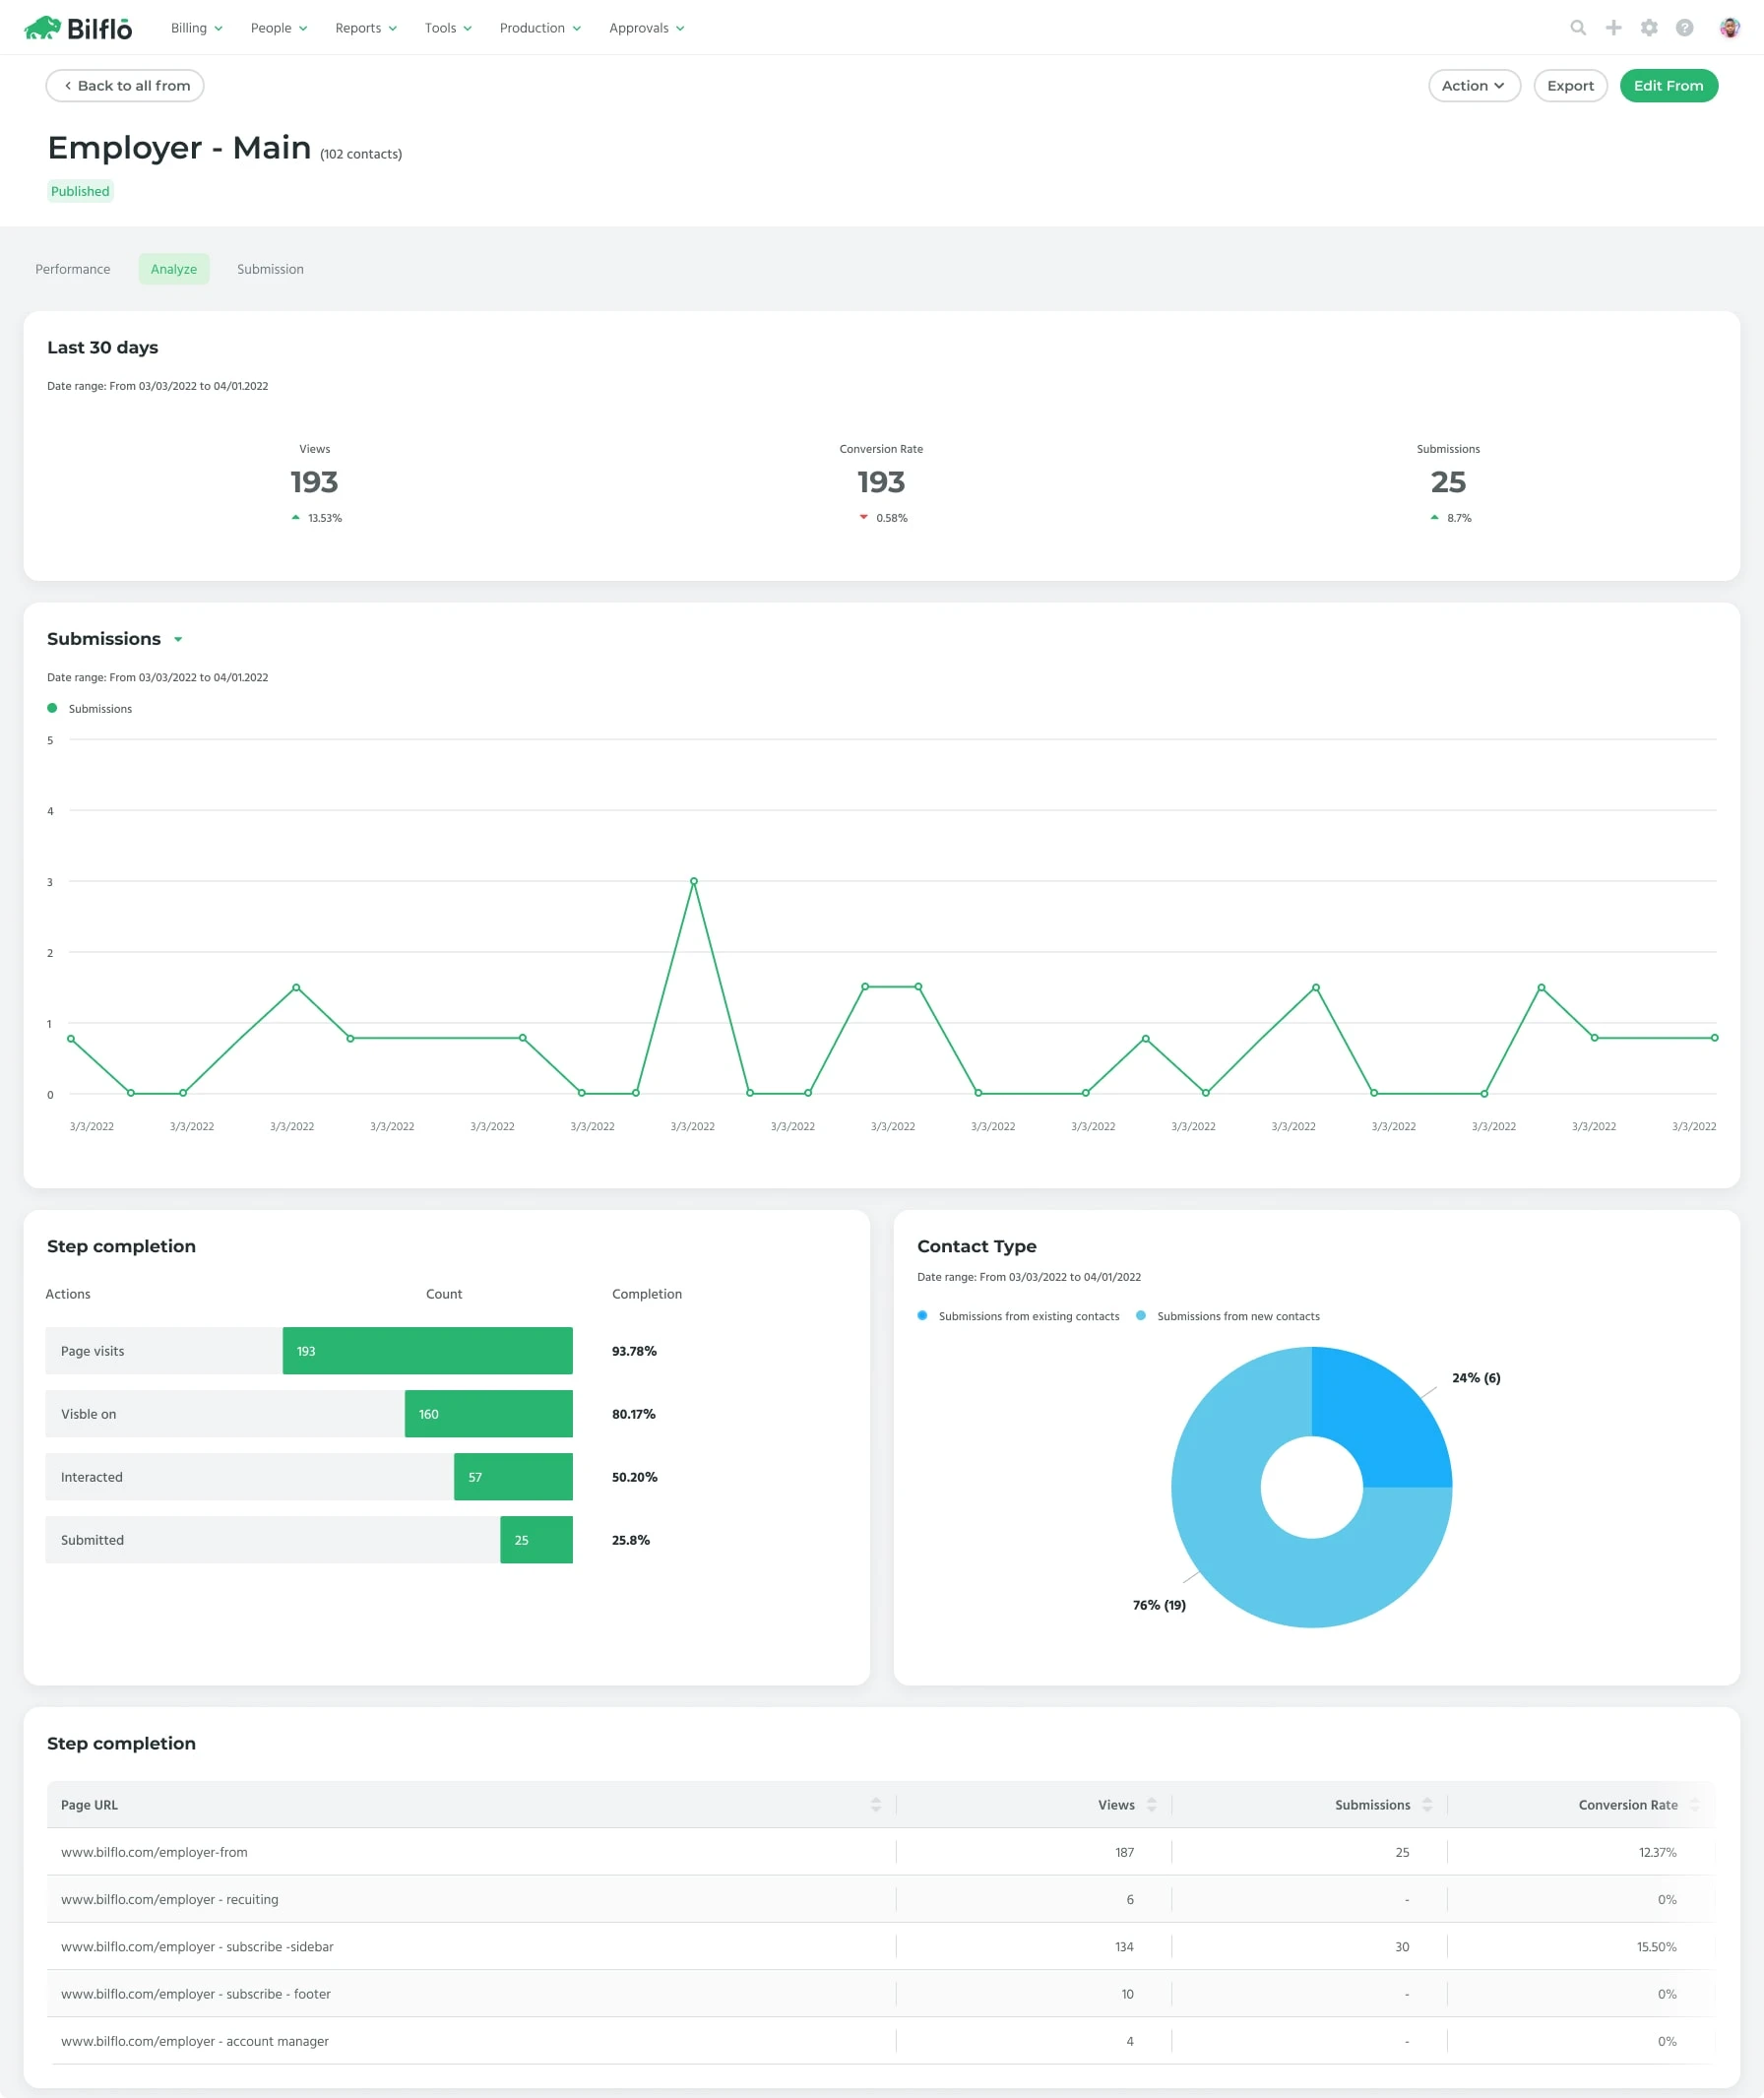Click the 24% dark blue donut slice

(x=1380, y=1420)
